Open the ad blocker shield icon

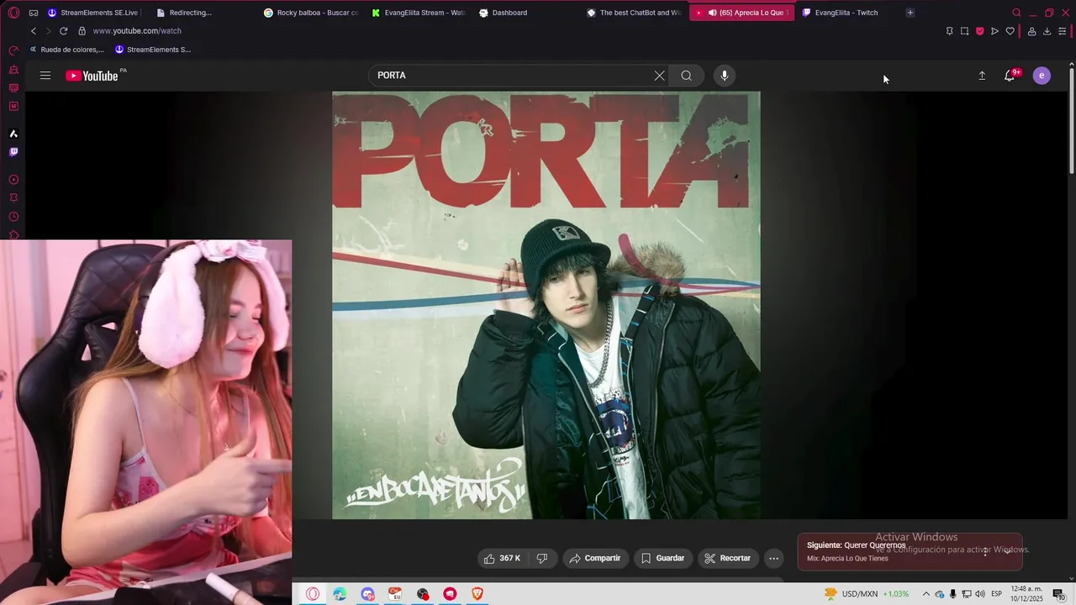pyautogui.click(x=979, y=31)
